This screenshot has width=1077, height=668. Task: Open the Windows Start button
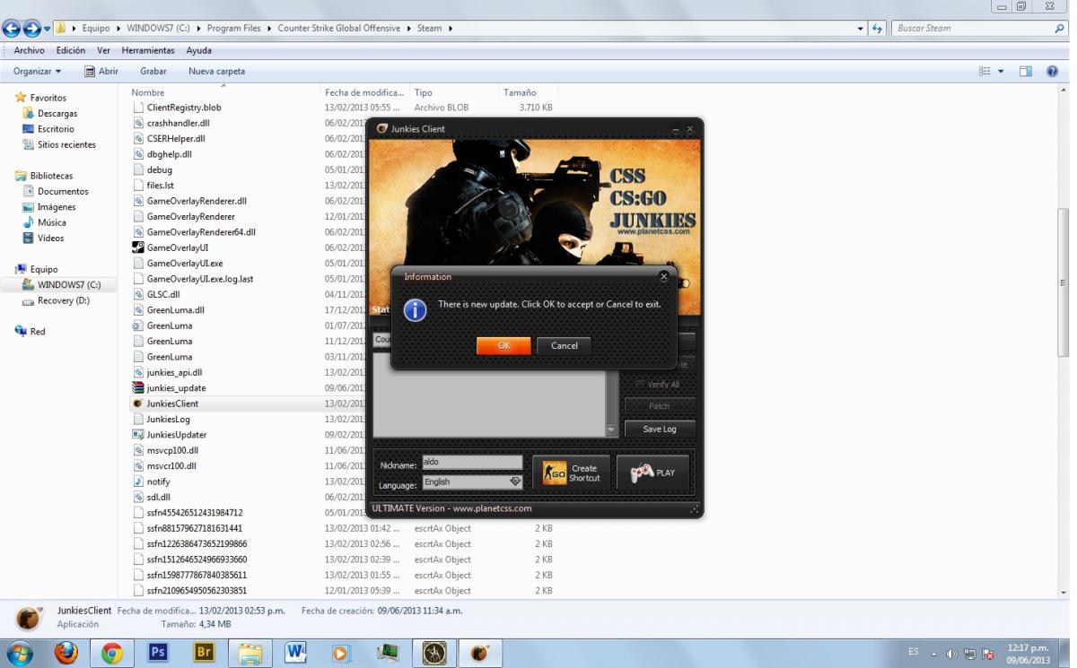(x=20, y=652)
